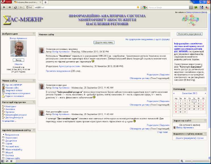
Task: Click the folder icon beside Користувачі
Action: click(3, 138)
